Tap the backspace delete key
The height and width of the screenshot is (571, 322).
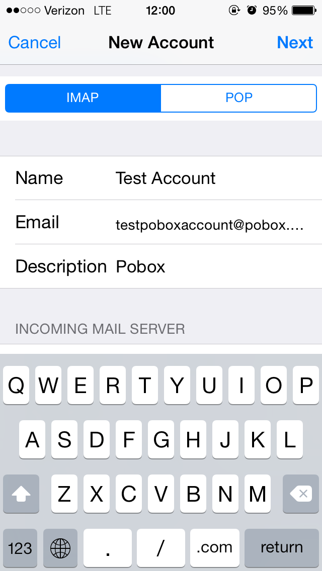301,494
